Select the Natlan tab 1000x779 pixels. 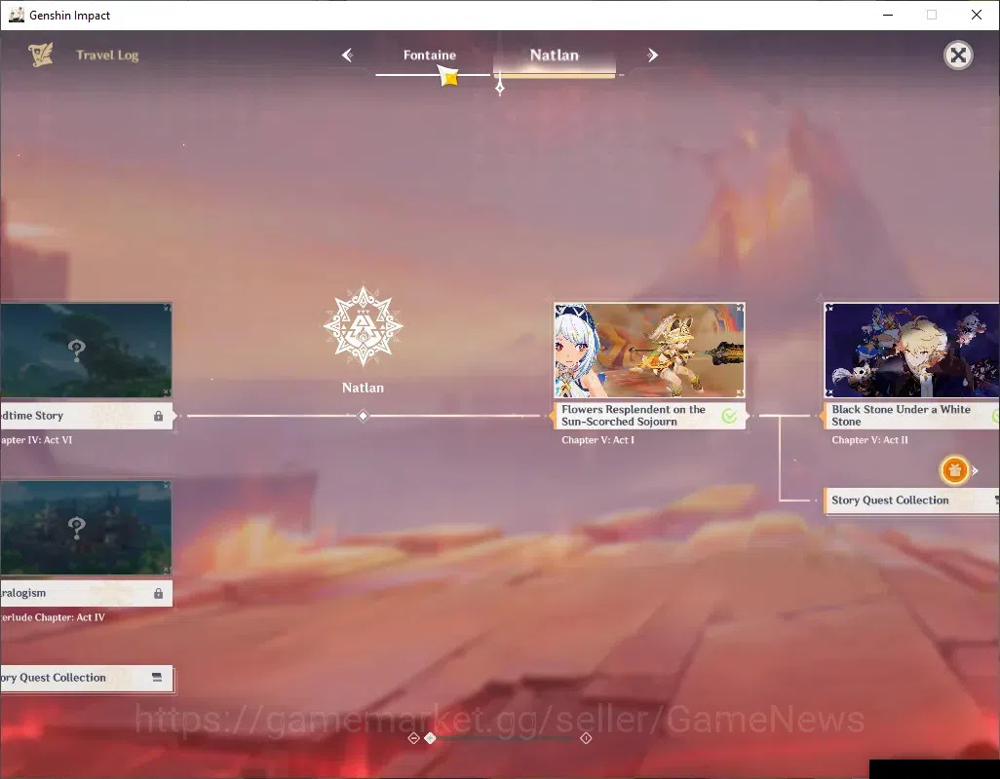555,56
